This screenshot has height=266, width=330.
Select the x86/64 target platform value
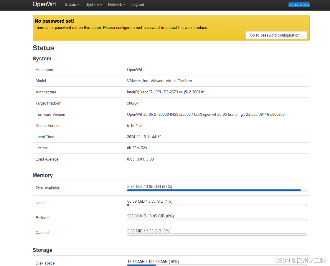[133, 103]
